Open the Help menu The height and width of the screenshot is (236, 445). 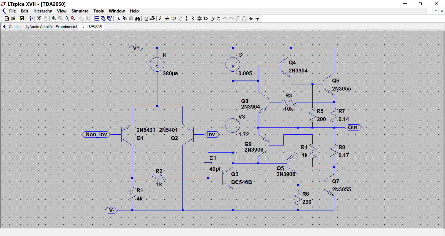tap(134, 11)
